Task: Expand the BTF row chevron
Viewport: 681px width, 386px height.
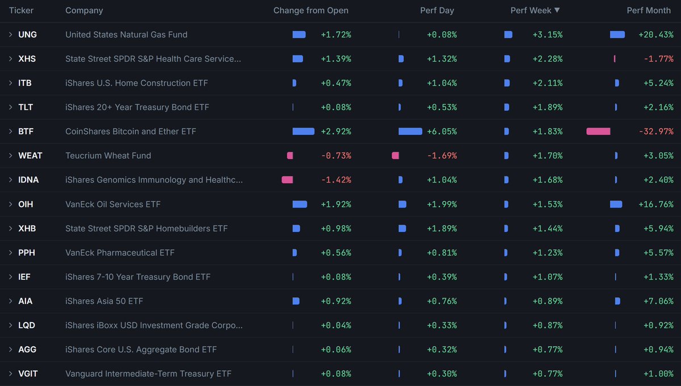Action: coord(10,132)
